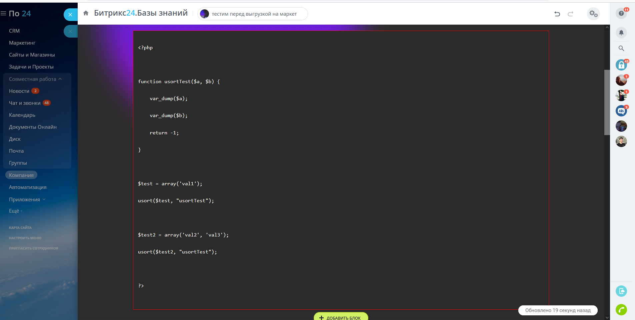Viewport: 635px width, 320px height.
Task: Open the group chat icon with 3 badge
Action: [x=621, y=111]
